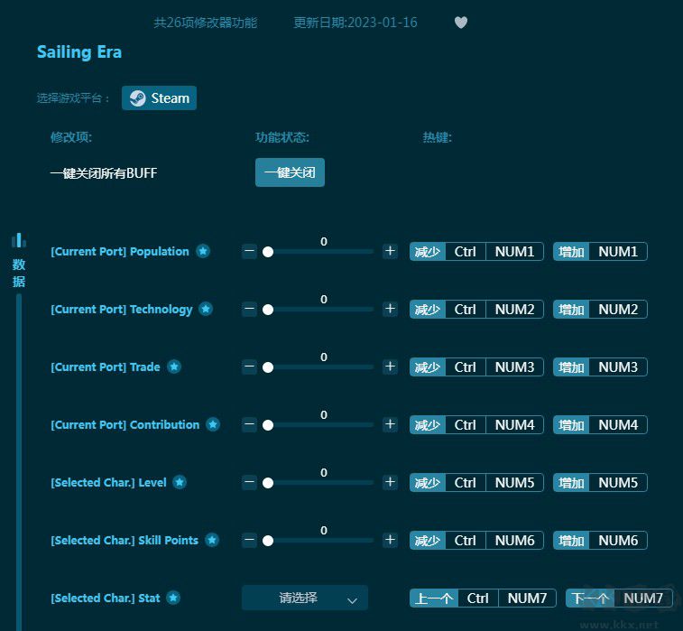Click [Current Port] Contribution label
Viewport: 683px width, 631px height.
pyautogui.click(x=125, y=425)
